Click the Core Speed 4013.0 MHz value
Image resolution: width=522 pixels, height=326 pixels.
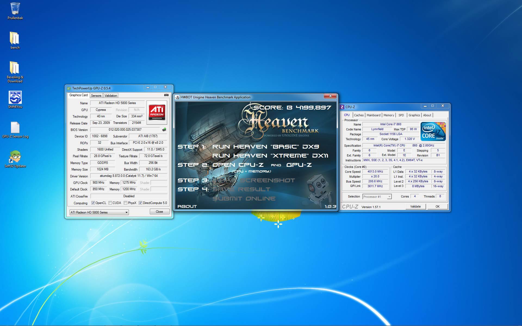coord(375,171)
